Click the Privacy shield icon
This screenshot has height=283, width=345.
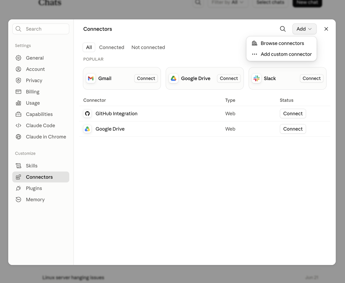18,80
